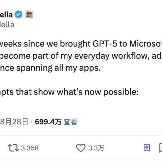Click the blue verified checkmark badge
Screen dimensions: 162x162
[x=18, y=14]
